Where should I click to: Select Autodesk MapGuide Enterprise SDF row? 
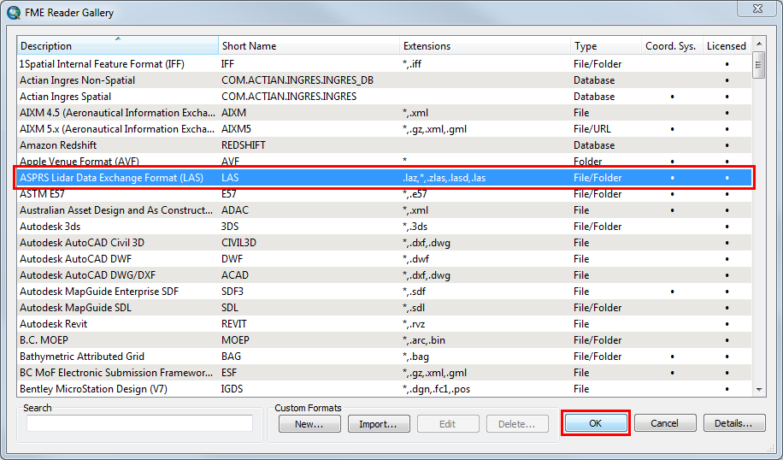384,292
